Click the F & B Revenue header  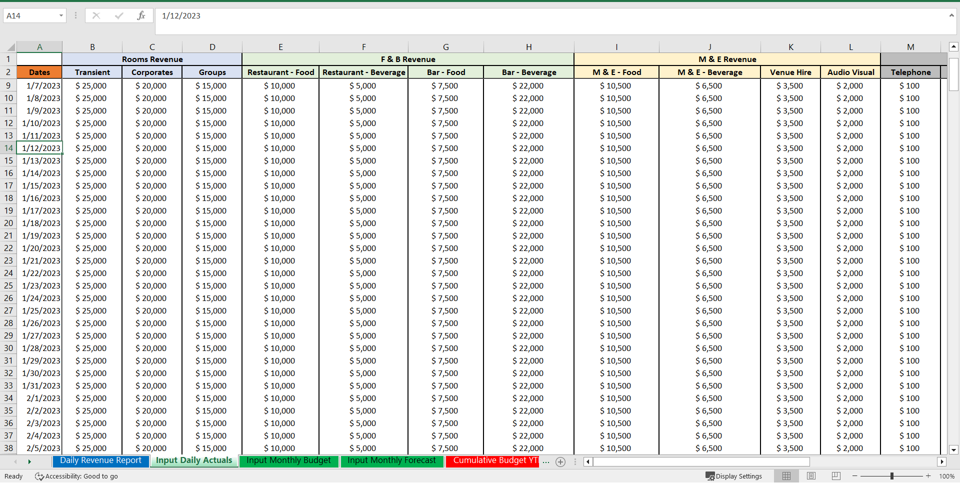pos(408,59)
